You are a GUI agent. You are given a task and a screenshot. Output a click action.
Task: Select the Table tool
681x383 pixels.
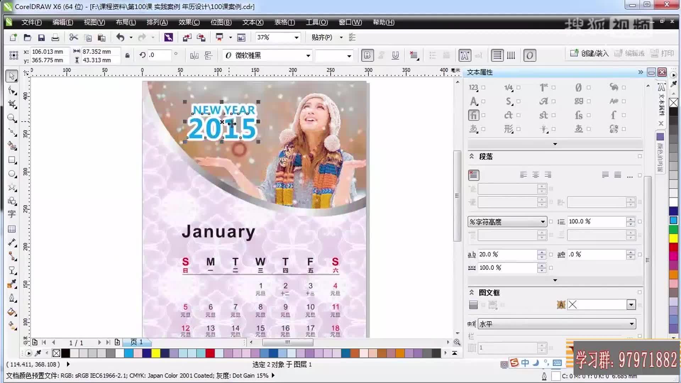(x=12, y=229)
